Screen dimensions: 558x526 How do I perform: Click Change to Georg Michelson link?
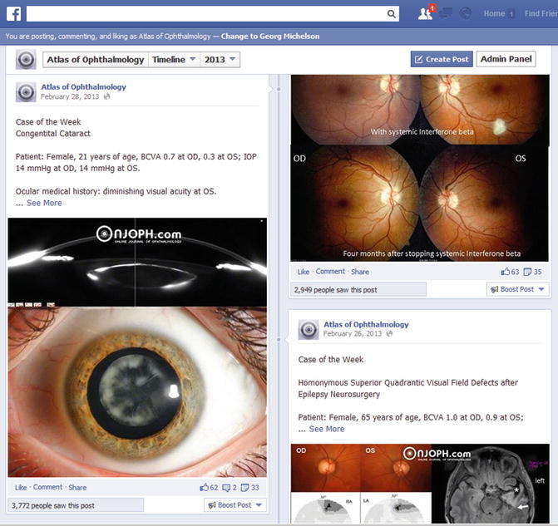pos(269,37)
